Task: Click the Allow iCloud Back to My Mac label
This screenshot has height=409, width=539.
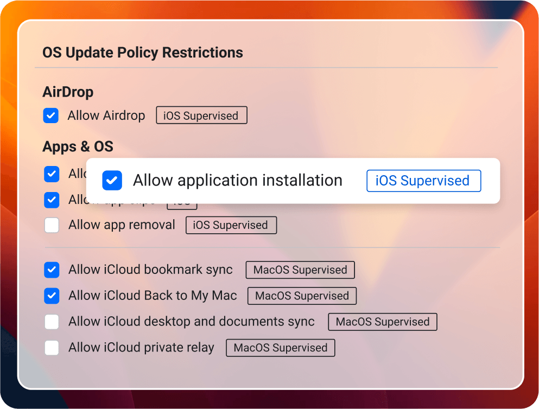Action: tap(153, 296)
